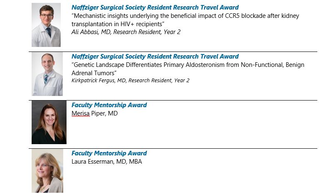Click the word Piper, MD

pos(104,113)
